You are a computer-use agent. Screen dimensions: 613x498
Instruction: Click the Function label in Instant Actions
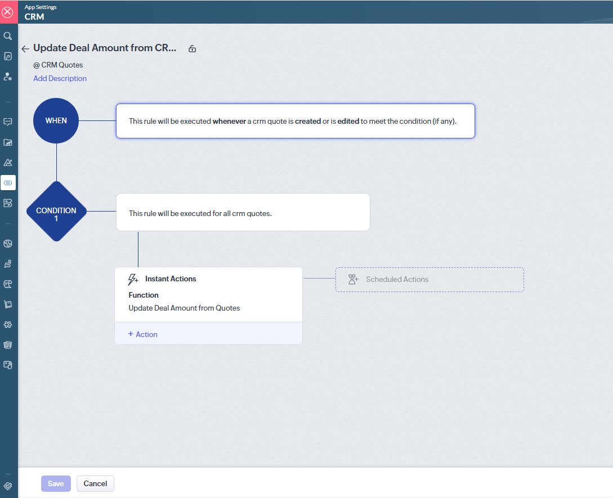tap(144, 295)
